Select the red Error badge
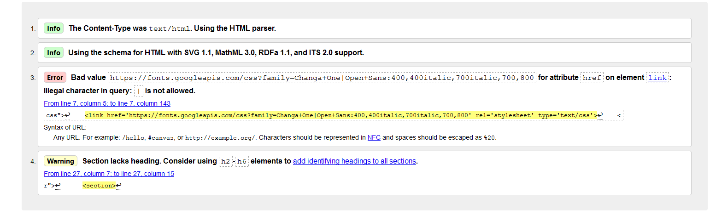The height and width of the screenshot is (215, 710). pyautogui.click(x=55, y=78)
